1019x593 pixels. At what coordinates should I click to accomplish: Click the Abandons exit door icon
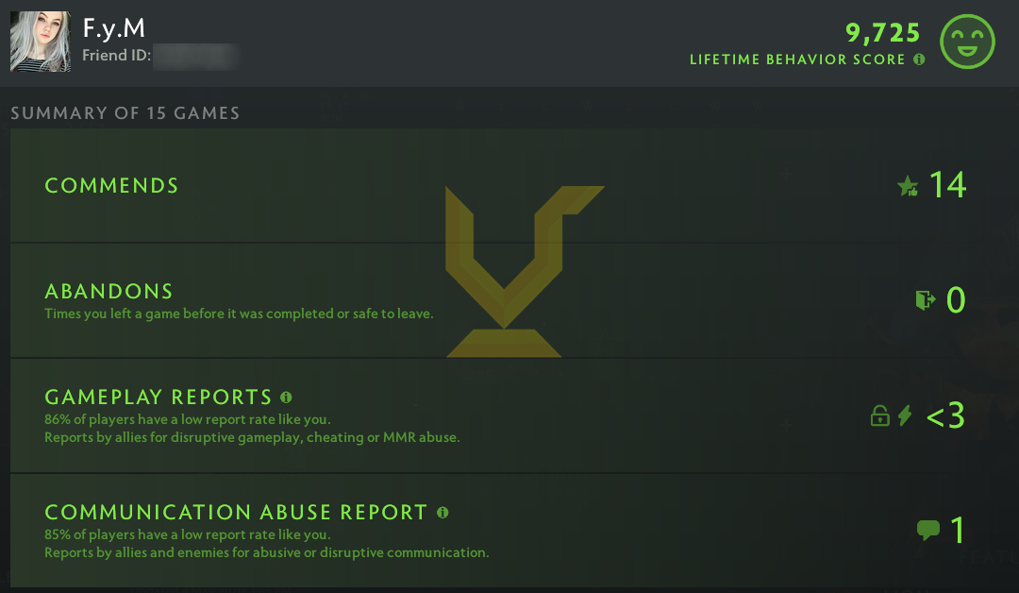[x=925, y=300]
